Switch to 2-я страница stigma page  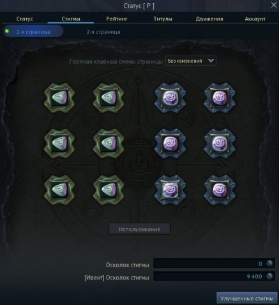pos(103,32)
